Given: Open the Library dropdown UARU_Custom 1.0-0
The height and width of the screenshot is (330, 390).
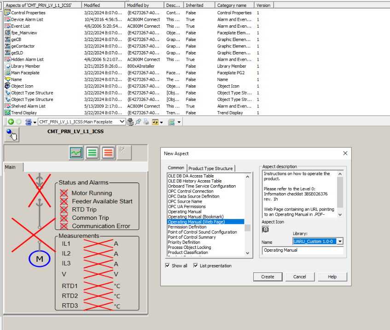Looking at the screenshot, I should [x=340, y=241].
